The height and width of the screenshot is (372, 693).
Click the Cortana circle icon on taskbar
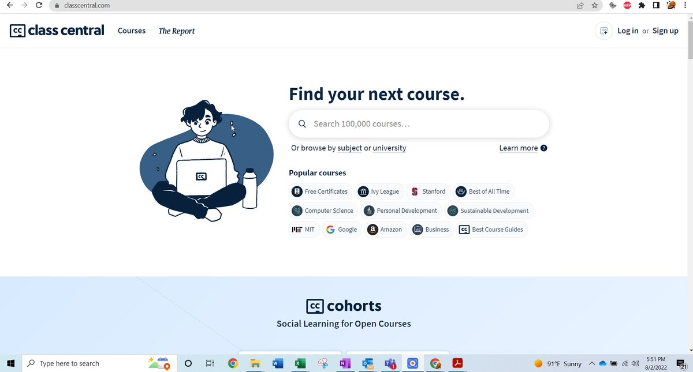[x=188, y=363]
